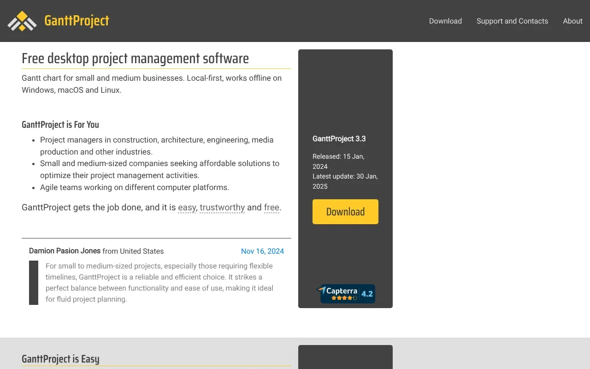Click the yellow GanttProject brand name text
The height and width of the screenshot is (369, 590).
77,21
